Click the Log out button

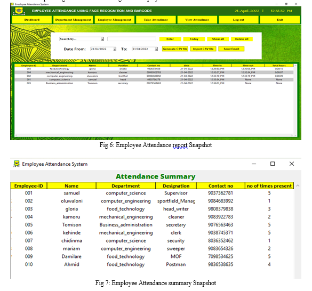[238, 20]
